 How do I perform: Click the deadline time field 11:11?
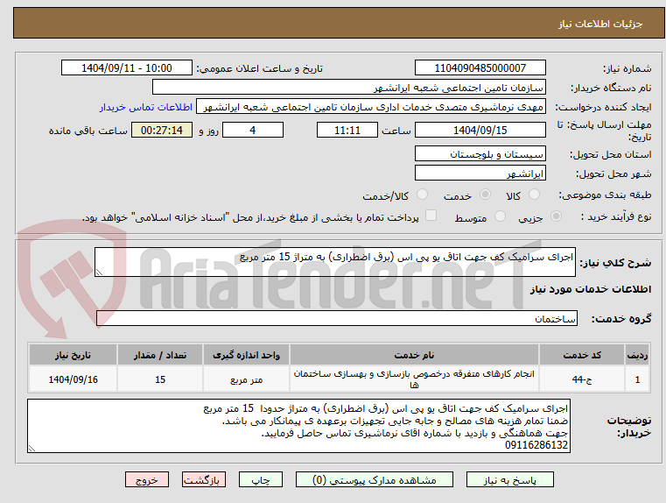[347, 130]
